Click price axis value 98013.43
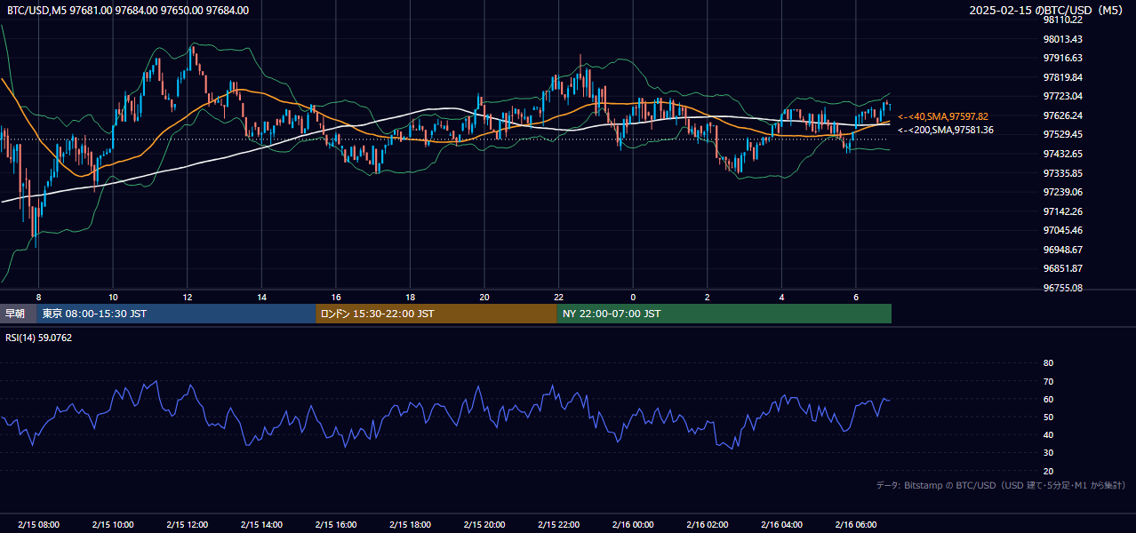 coord(1062,39)
